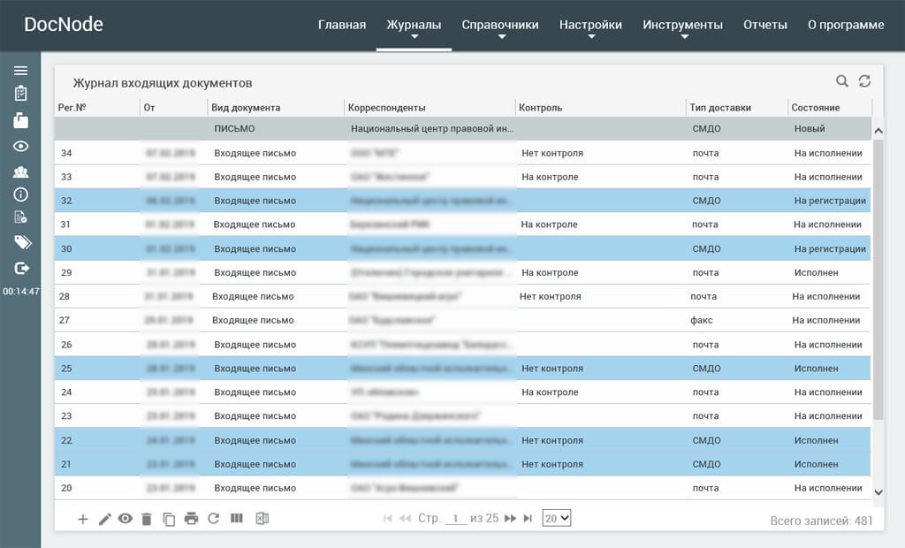Select the row with registration number 30
Screen dimensions: 905x548
(463, 248)
